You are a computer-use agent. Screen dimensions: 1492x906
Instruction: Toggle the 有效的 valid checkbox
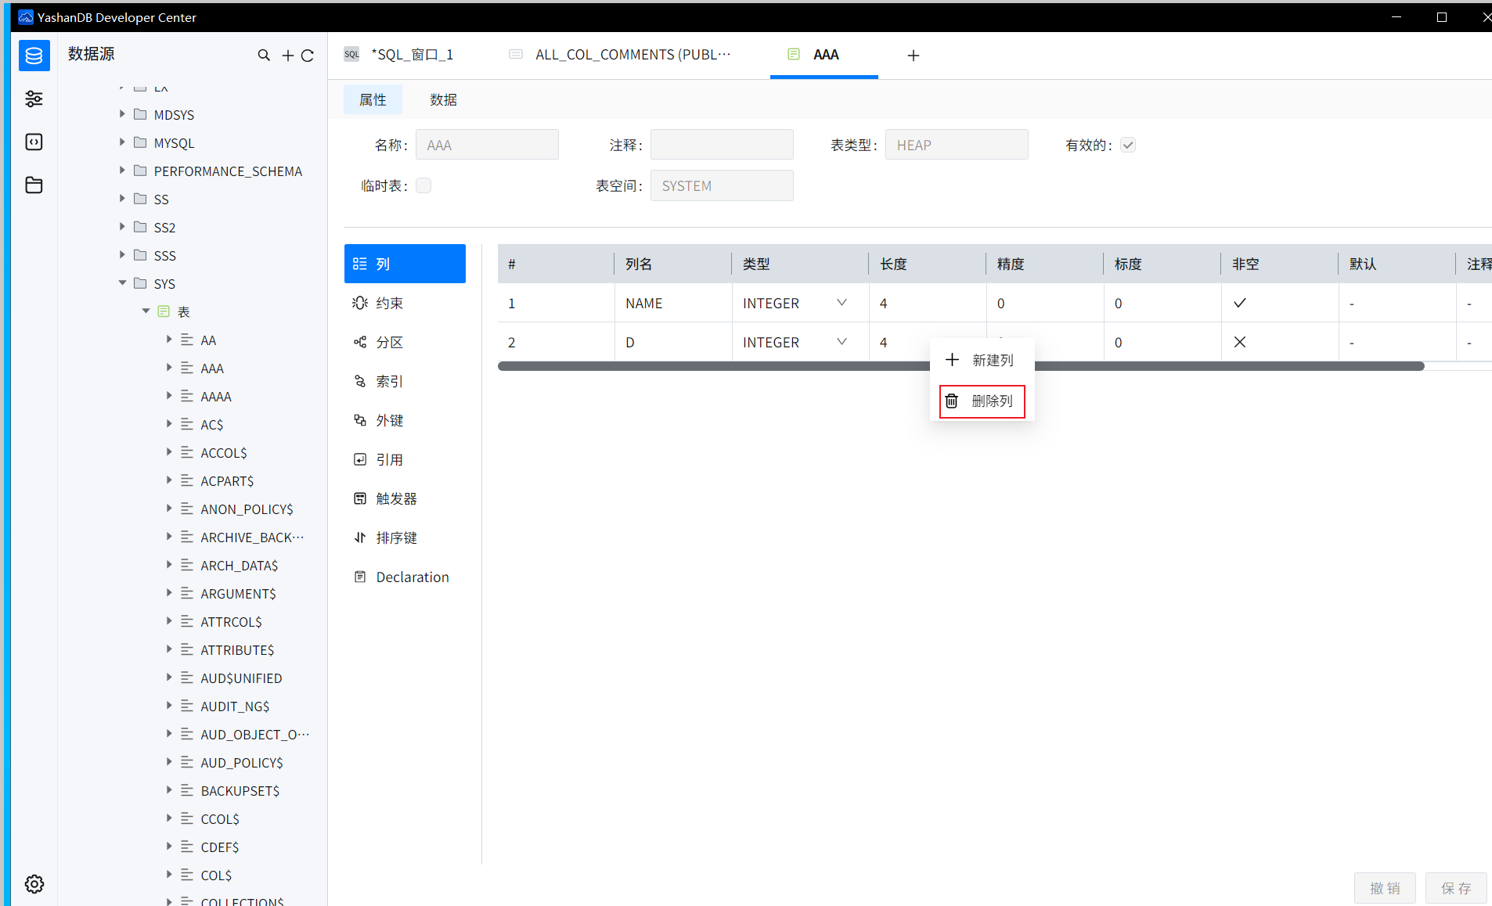click(x=1128, y=145)
